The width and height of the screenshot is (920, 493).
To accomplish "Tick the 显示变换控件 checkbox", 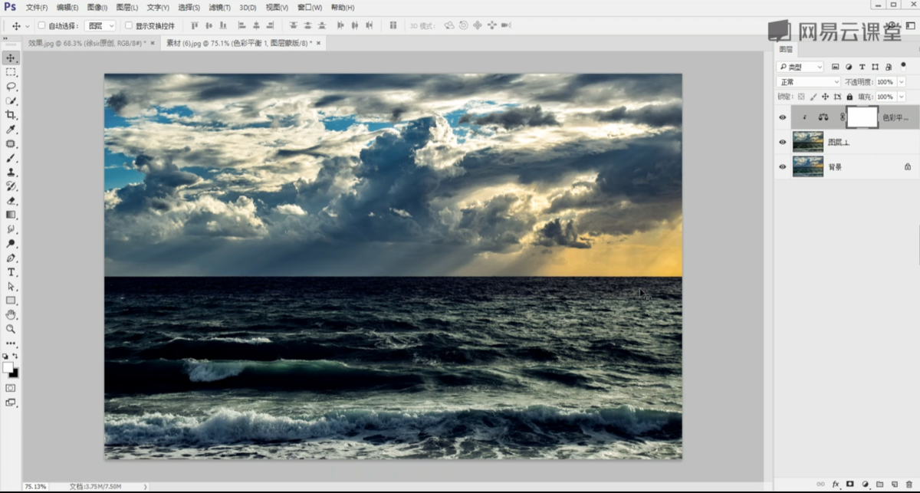I will click(x=129, y=25).
